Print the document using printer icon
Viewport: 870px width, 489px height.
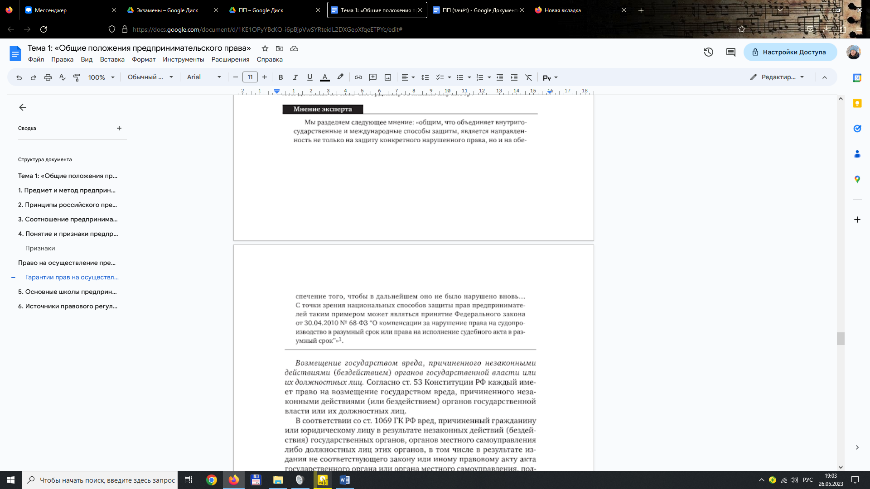(48, 77)
